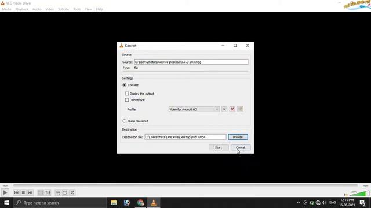371x208 pixels.
Task: Toggle loop mode icon
Action: point(65,192)
